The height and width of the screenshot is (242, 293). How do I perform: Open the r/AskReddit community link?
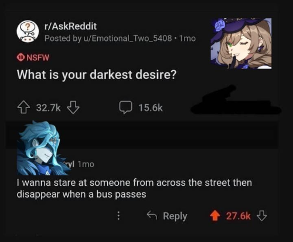pyautogui.click(x=70, y=26)
